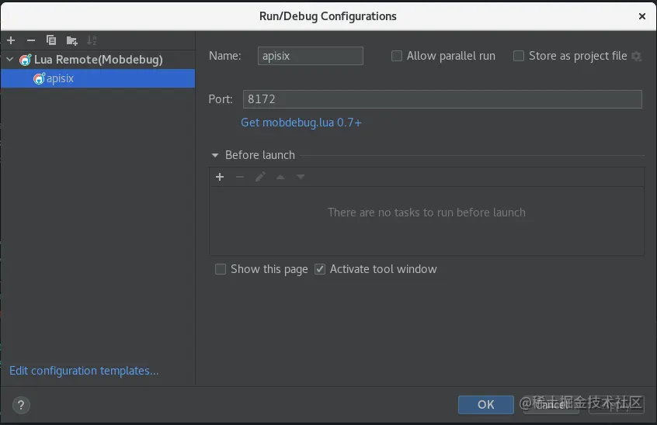Open project file storage settings gear
657x425 pixels.
click(637, 56)
